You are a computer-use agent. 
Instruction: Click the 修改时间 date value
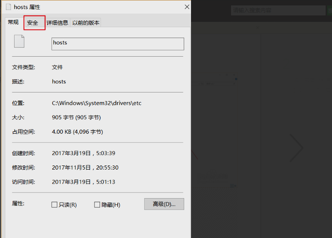click(85, 168)
